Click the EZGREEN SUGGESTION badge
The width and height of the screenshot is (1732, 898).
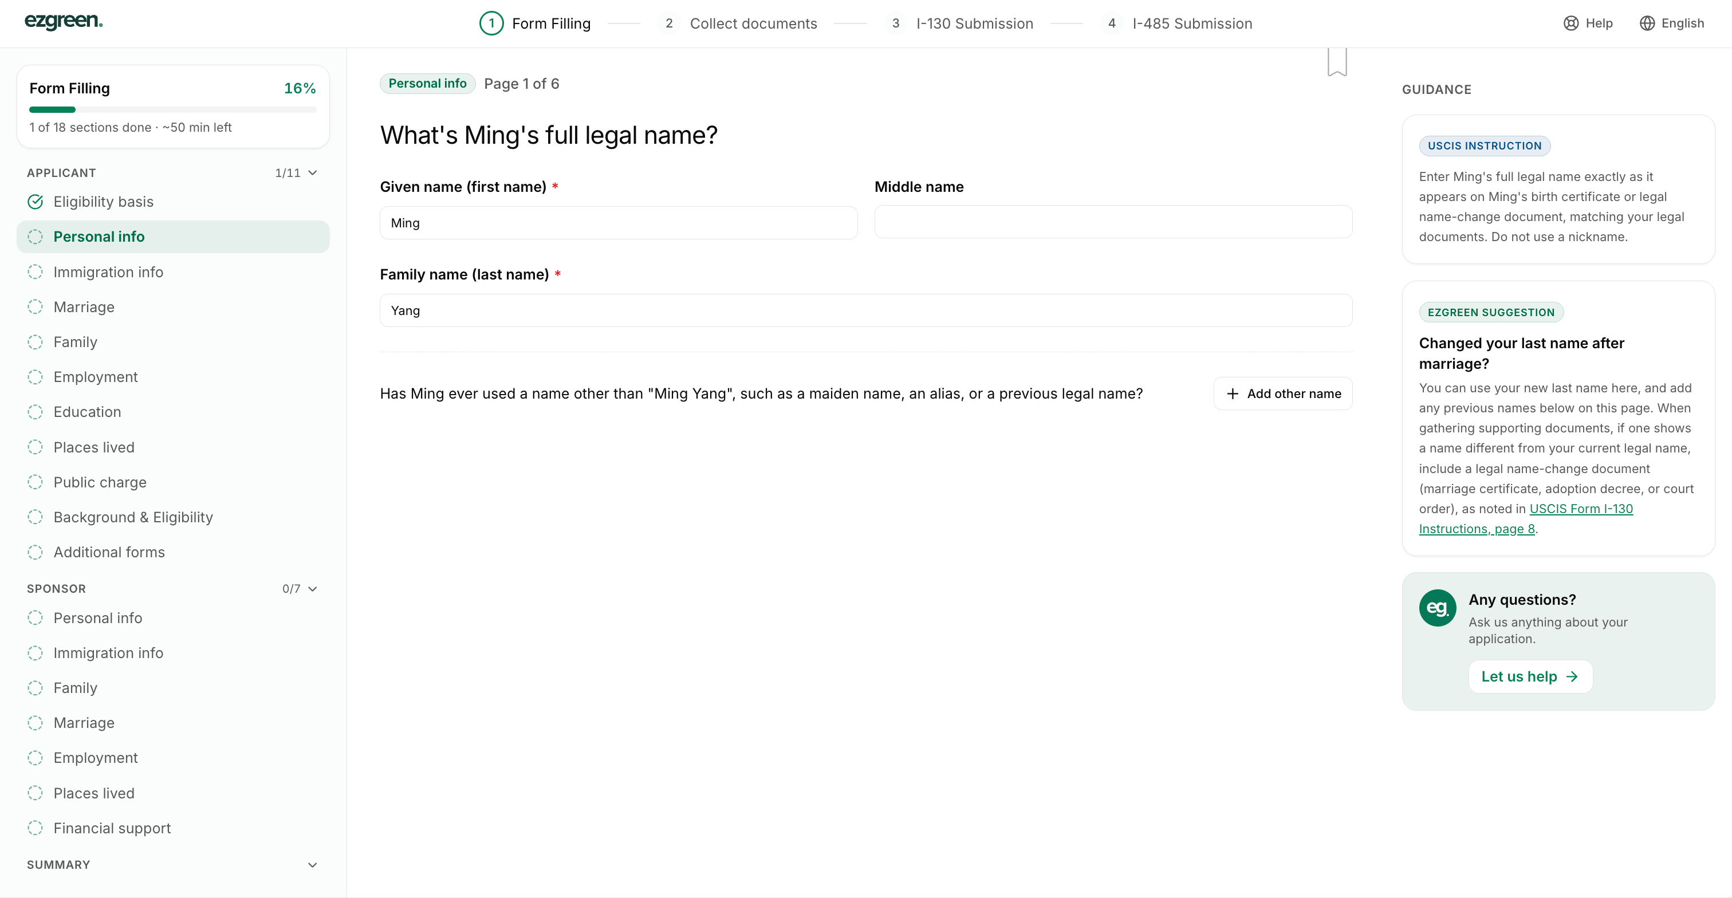pyautogui.click(x=1491, y=313)
